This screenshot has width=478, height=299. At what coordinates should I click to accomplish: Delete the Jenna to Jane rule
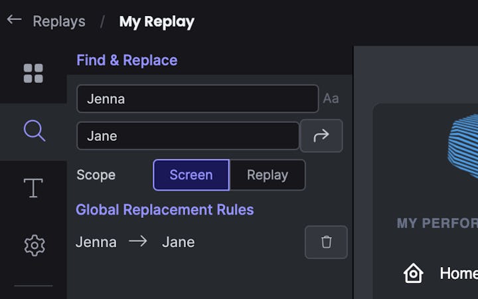[x=326, y=242]
